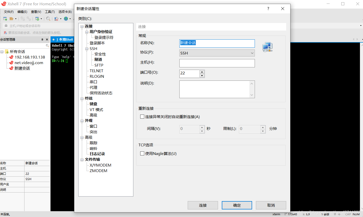Select 隧道 under SSH
Screen dimensions: 363x217
pos(98,60)
